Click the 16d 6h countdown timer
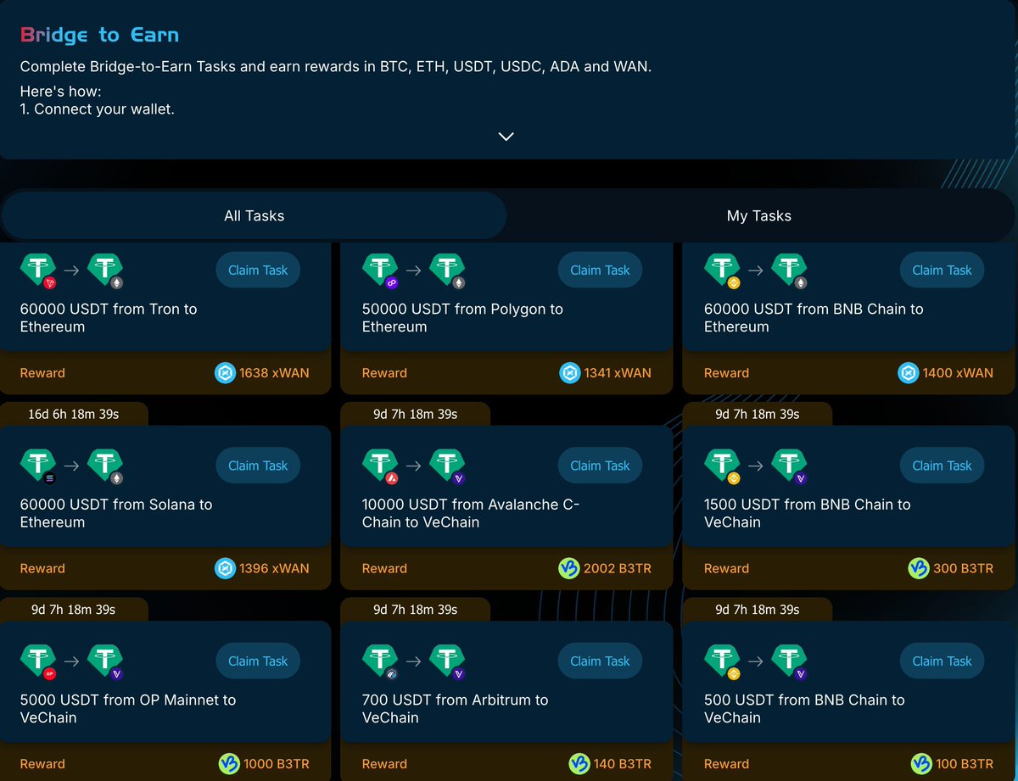 [75, 414]
